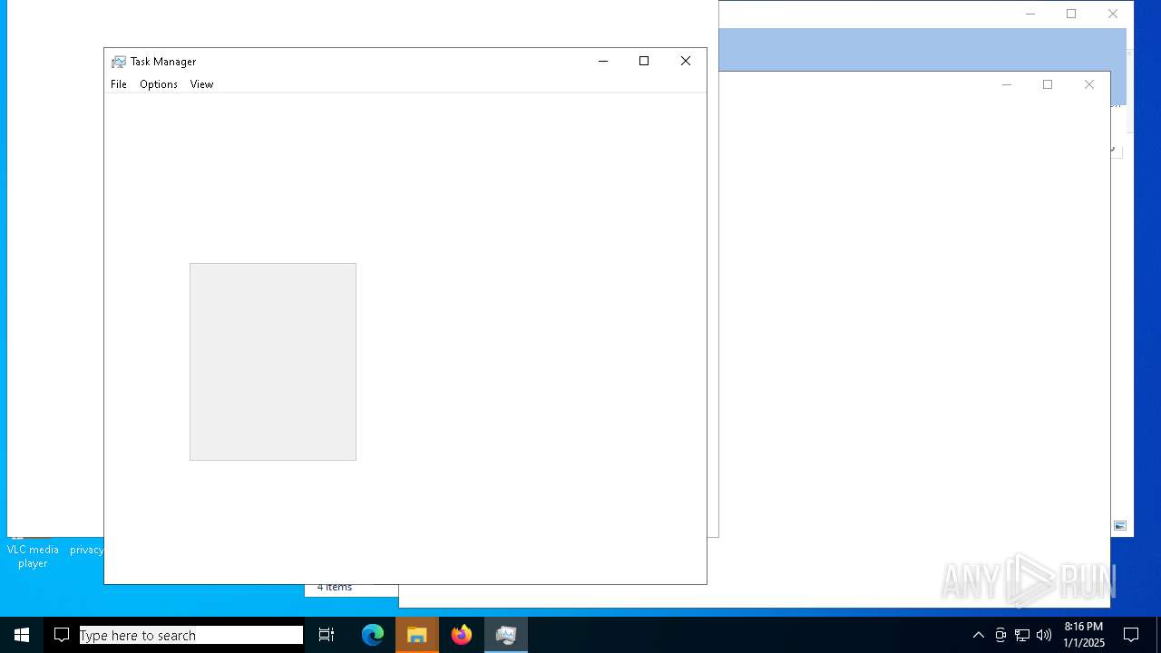
Task: Minimize the Task Manager window
Action: pos(602,61)
